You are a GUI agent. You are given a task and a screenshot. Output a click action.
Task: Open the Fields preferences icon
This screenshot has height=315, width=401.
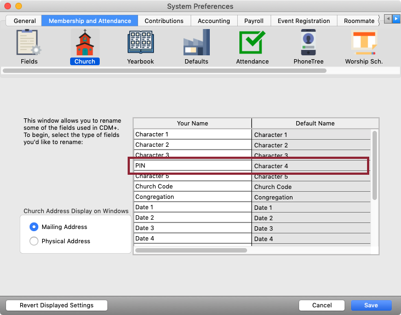[29, 43]
